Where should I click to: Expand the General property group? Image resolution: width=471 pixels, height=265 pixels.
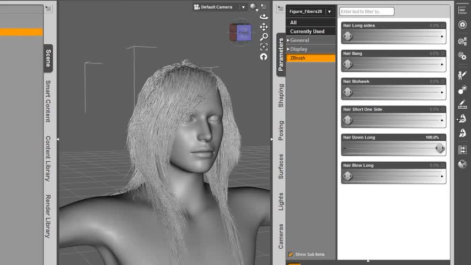[288, 40]
